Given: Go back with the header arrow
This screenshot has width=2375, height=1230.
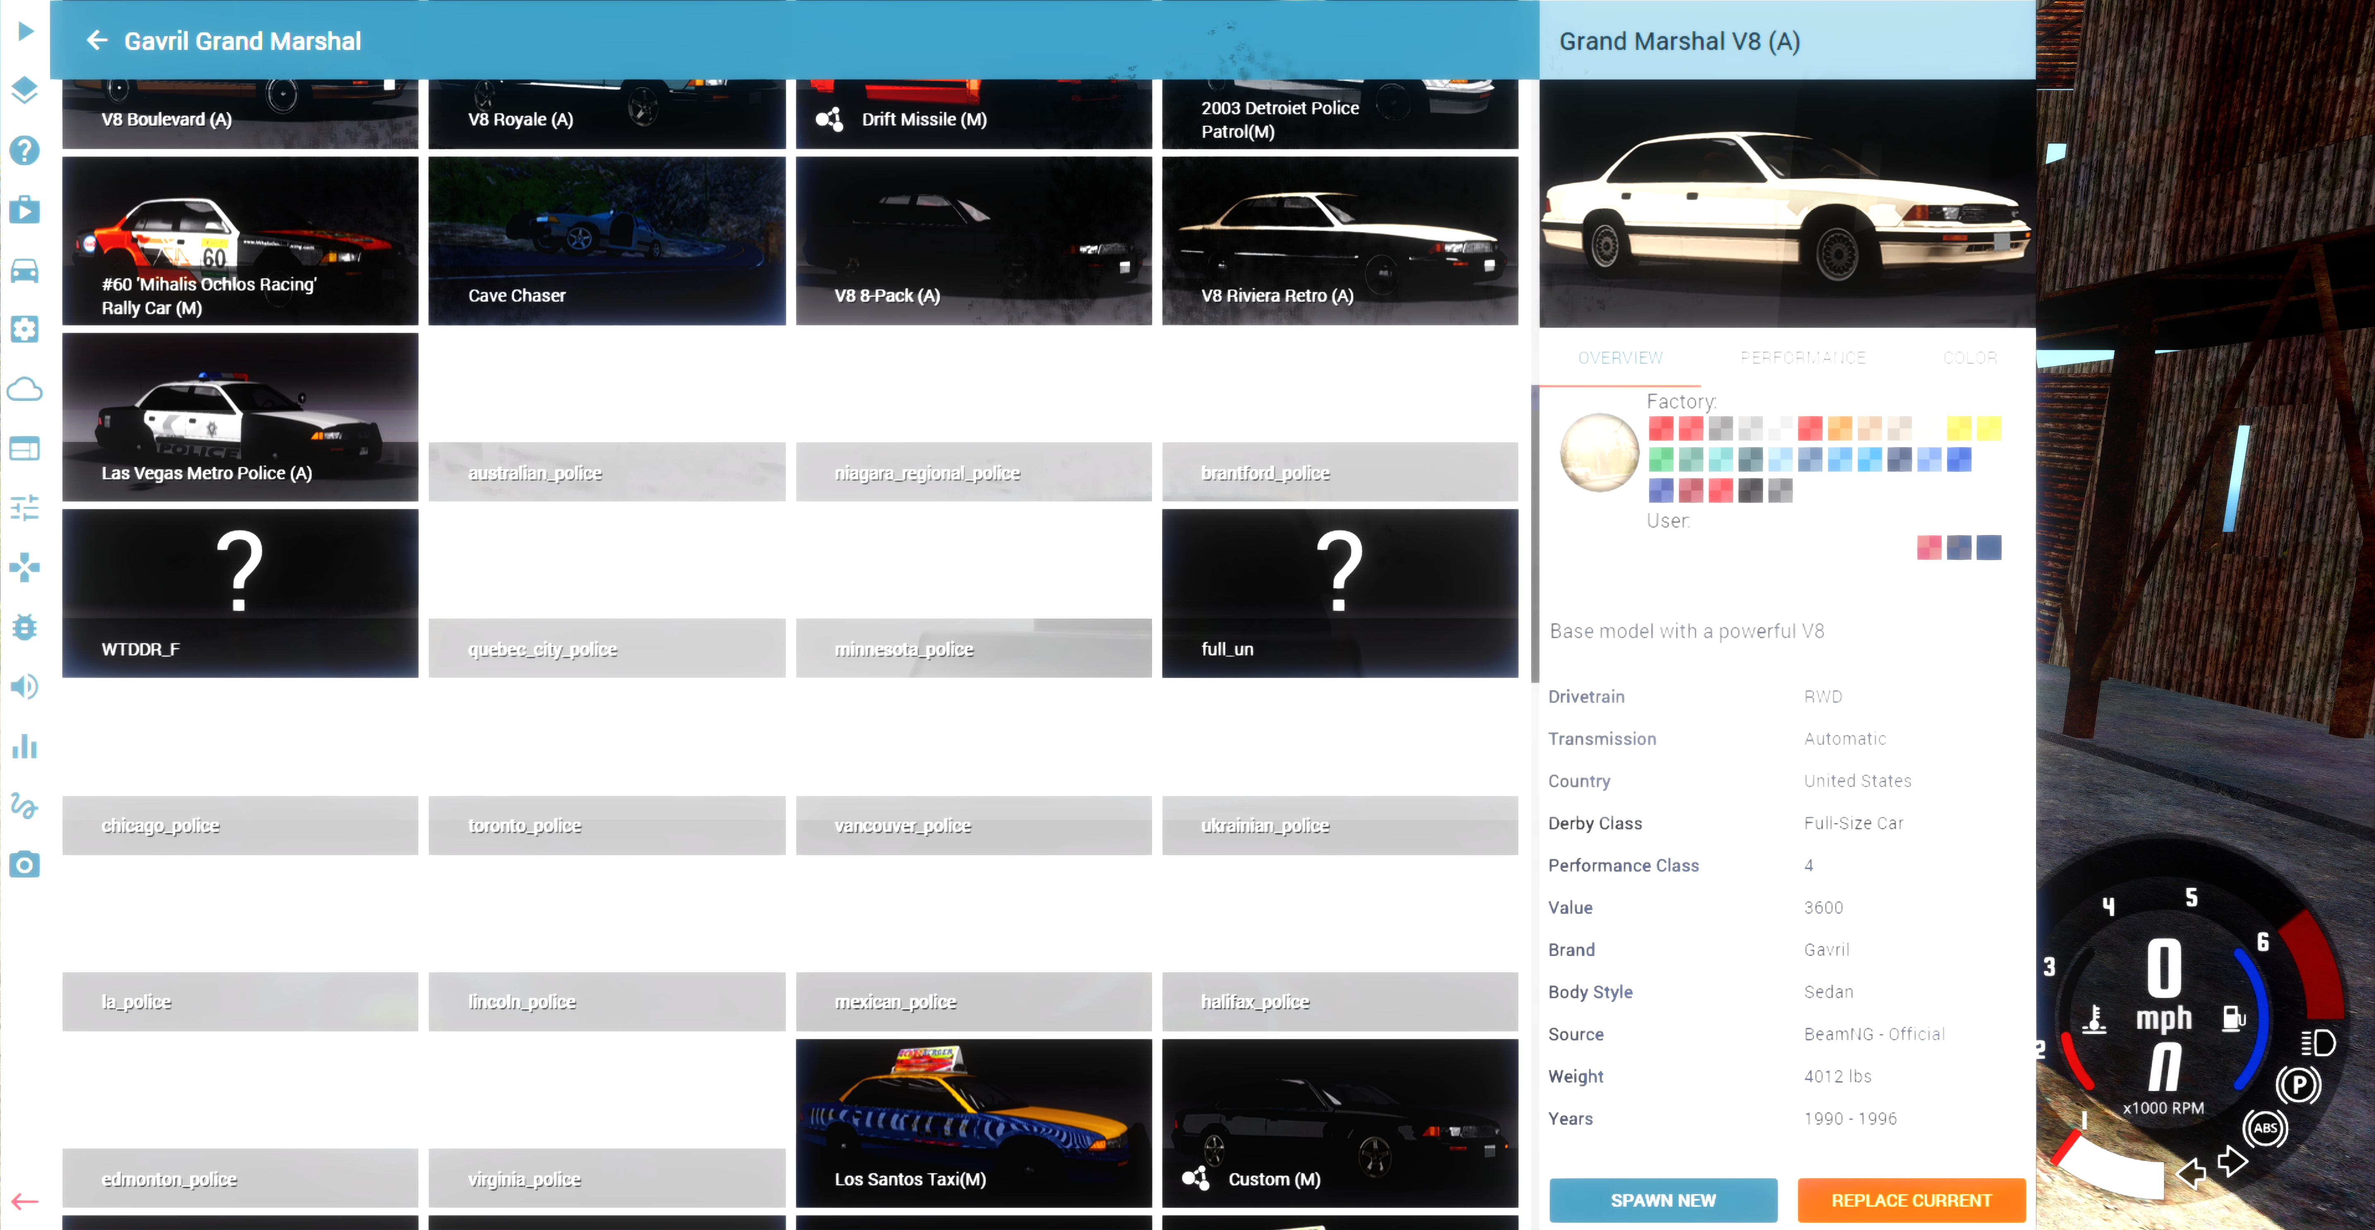Looking at the screenshot, I should click(97, 41).
